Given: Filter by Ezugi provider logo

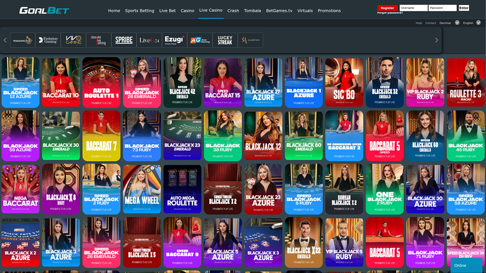Looking at the screenshot, I should point(174,40).
